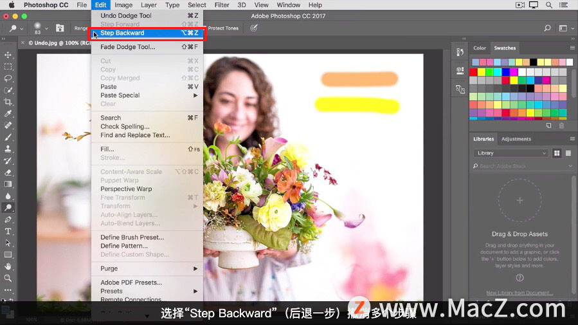
Task: Choose Step Backward from Edit menu
Action: [147, 33]
